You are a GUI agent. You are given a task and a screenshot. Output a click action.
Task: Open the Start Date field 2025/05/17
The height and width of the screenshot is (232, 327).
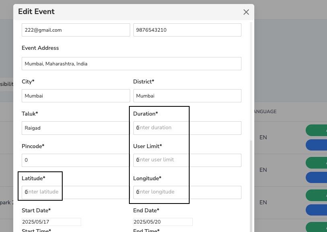coord(51,222)
